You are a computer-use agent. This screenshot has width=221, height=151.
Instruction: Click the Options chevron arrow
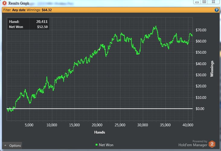click(x=5, y=146)
